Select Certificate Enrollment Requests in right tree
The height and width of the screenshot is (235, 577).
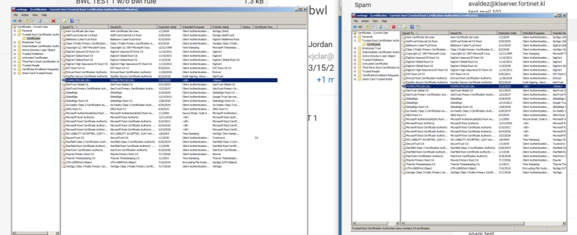point(380,75)
